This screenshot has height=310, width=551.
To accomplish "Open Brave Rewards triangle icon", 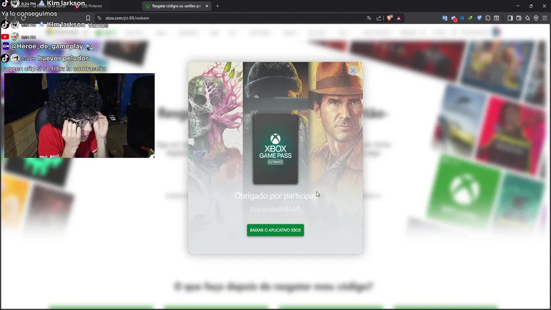I will coord(399,18).
